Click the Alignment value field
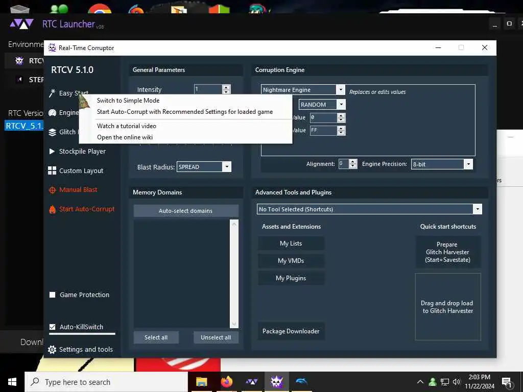523x392 pixels. [344, 164]
